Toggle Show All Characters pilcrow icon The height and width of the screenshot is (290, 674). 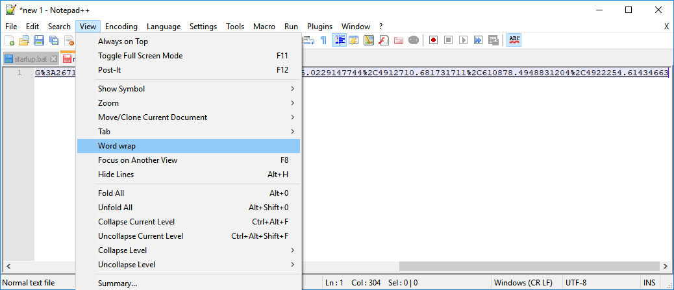[x=323, y=40]
